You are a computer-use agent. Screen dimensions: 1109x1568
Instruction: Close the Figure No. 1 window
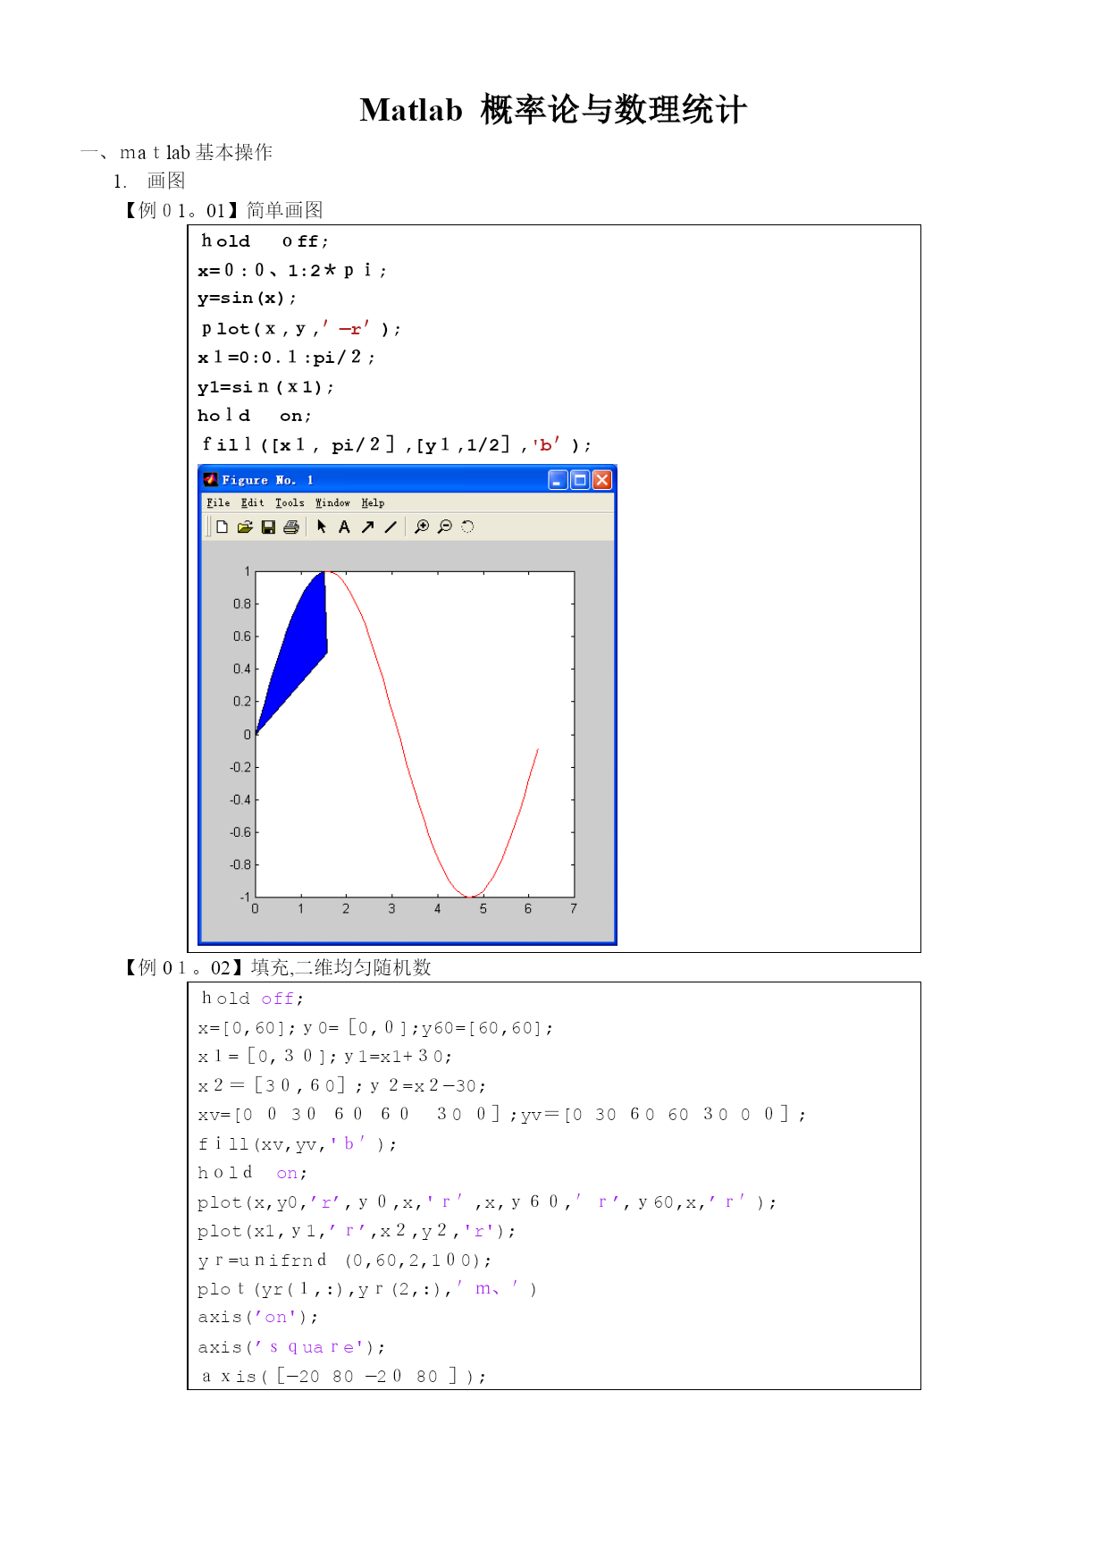click(602, 480)
